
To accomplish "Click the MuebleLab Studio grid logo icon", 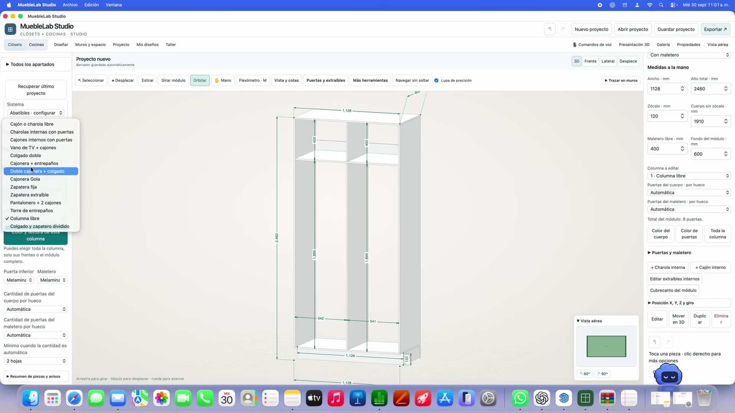I will coord(10,29).
